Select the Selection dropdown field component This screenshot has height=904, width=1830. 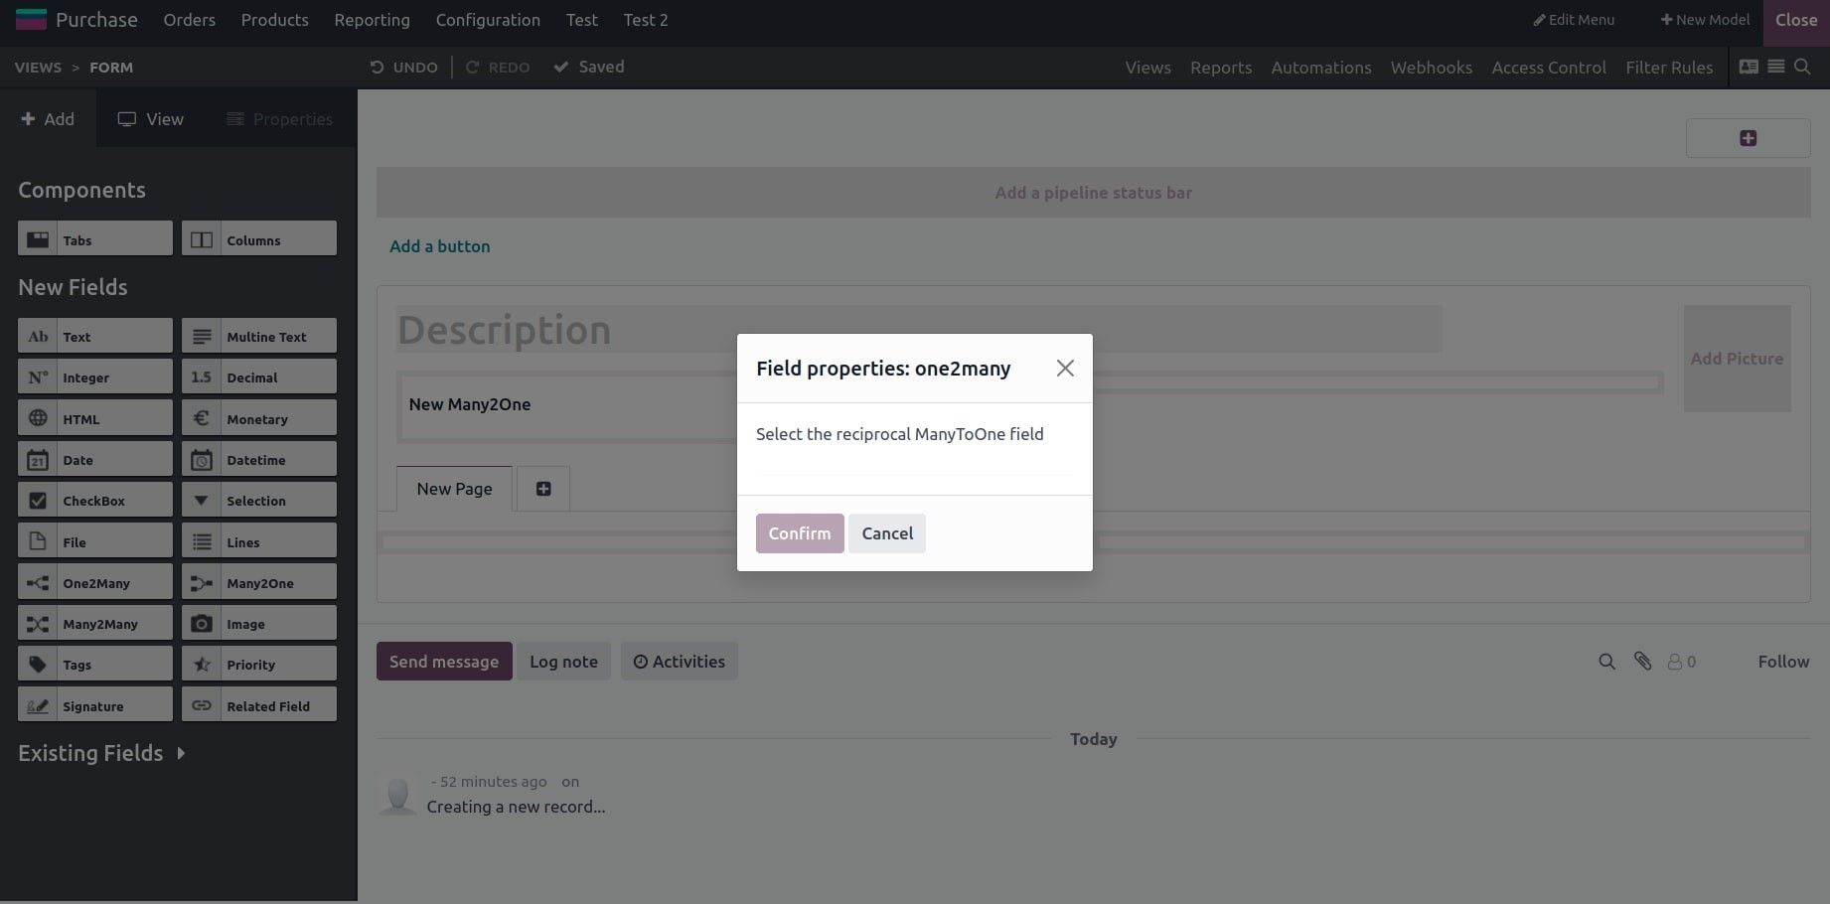(x=259, y=501)
